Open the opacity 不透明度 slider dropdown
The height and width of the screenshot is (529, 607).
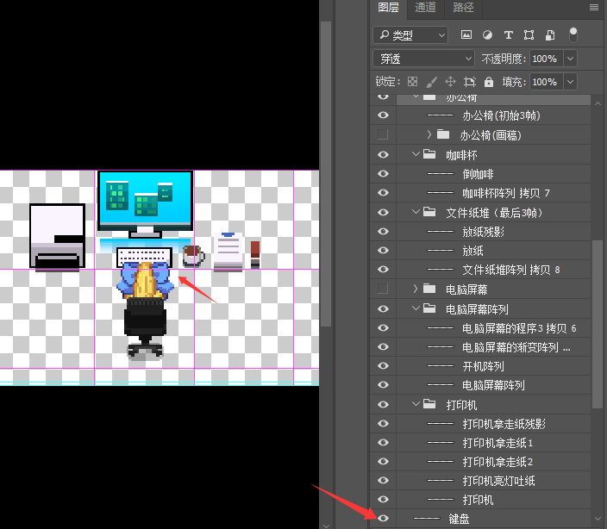tap(570, 59)
